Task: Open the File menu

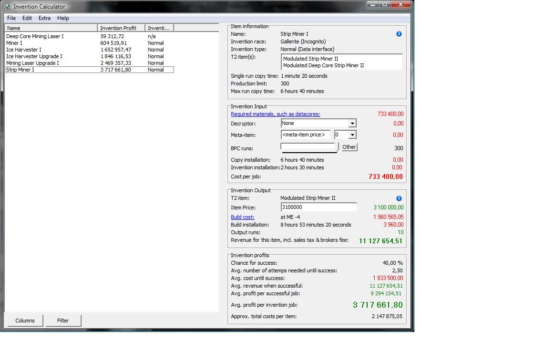Action: coord(11,18)
